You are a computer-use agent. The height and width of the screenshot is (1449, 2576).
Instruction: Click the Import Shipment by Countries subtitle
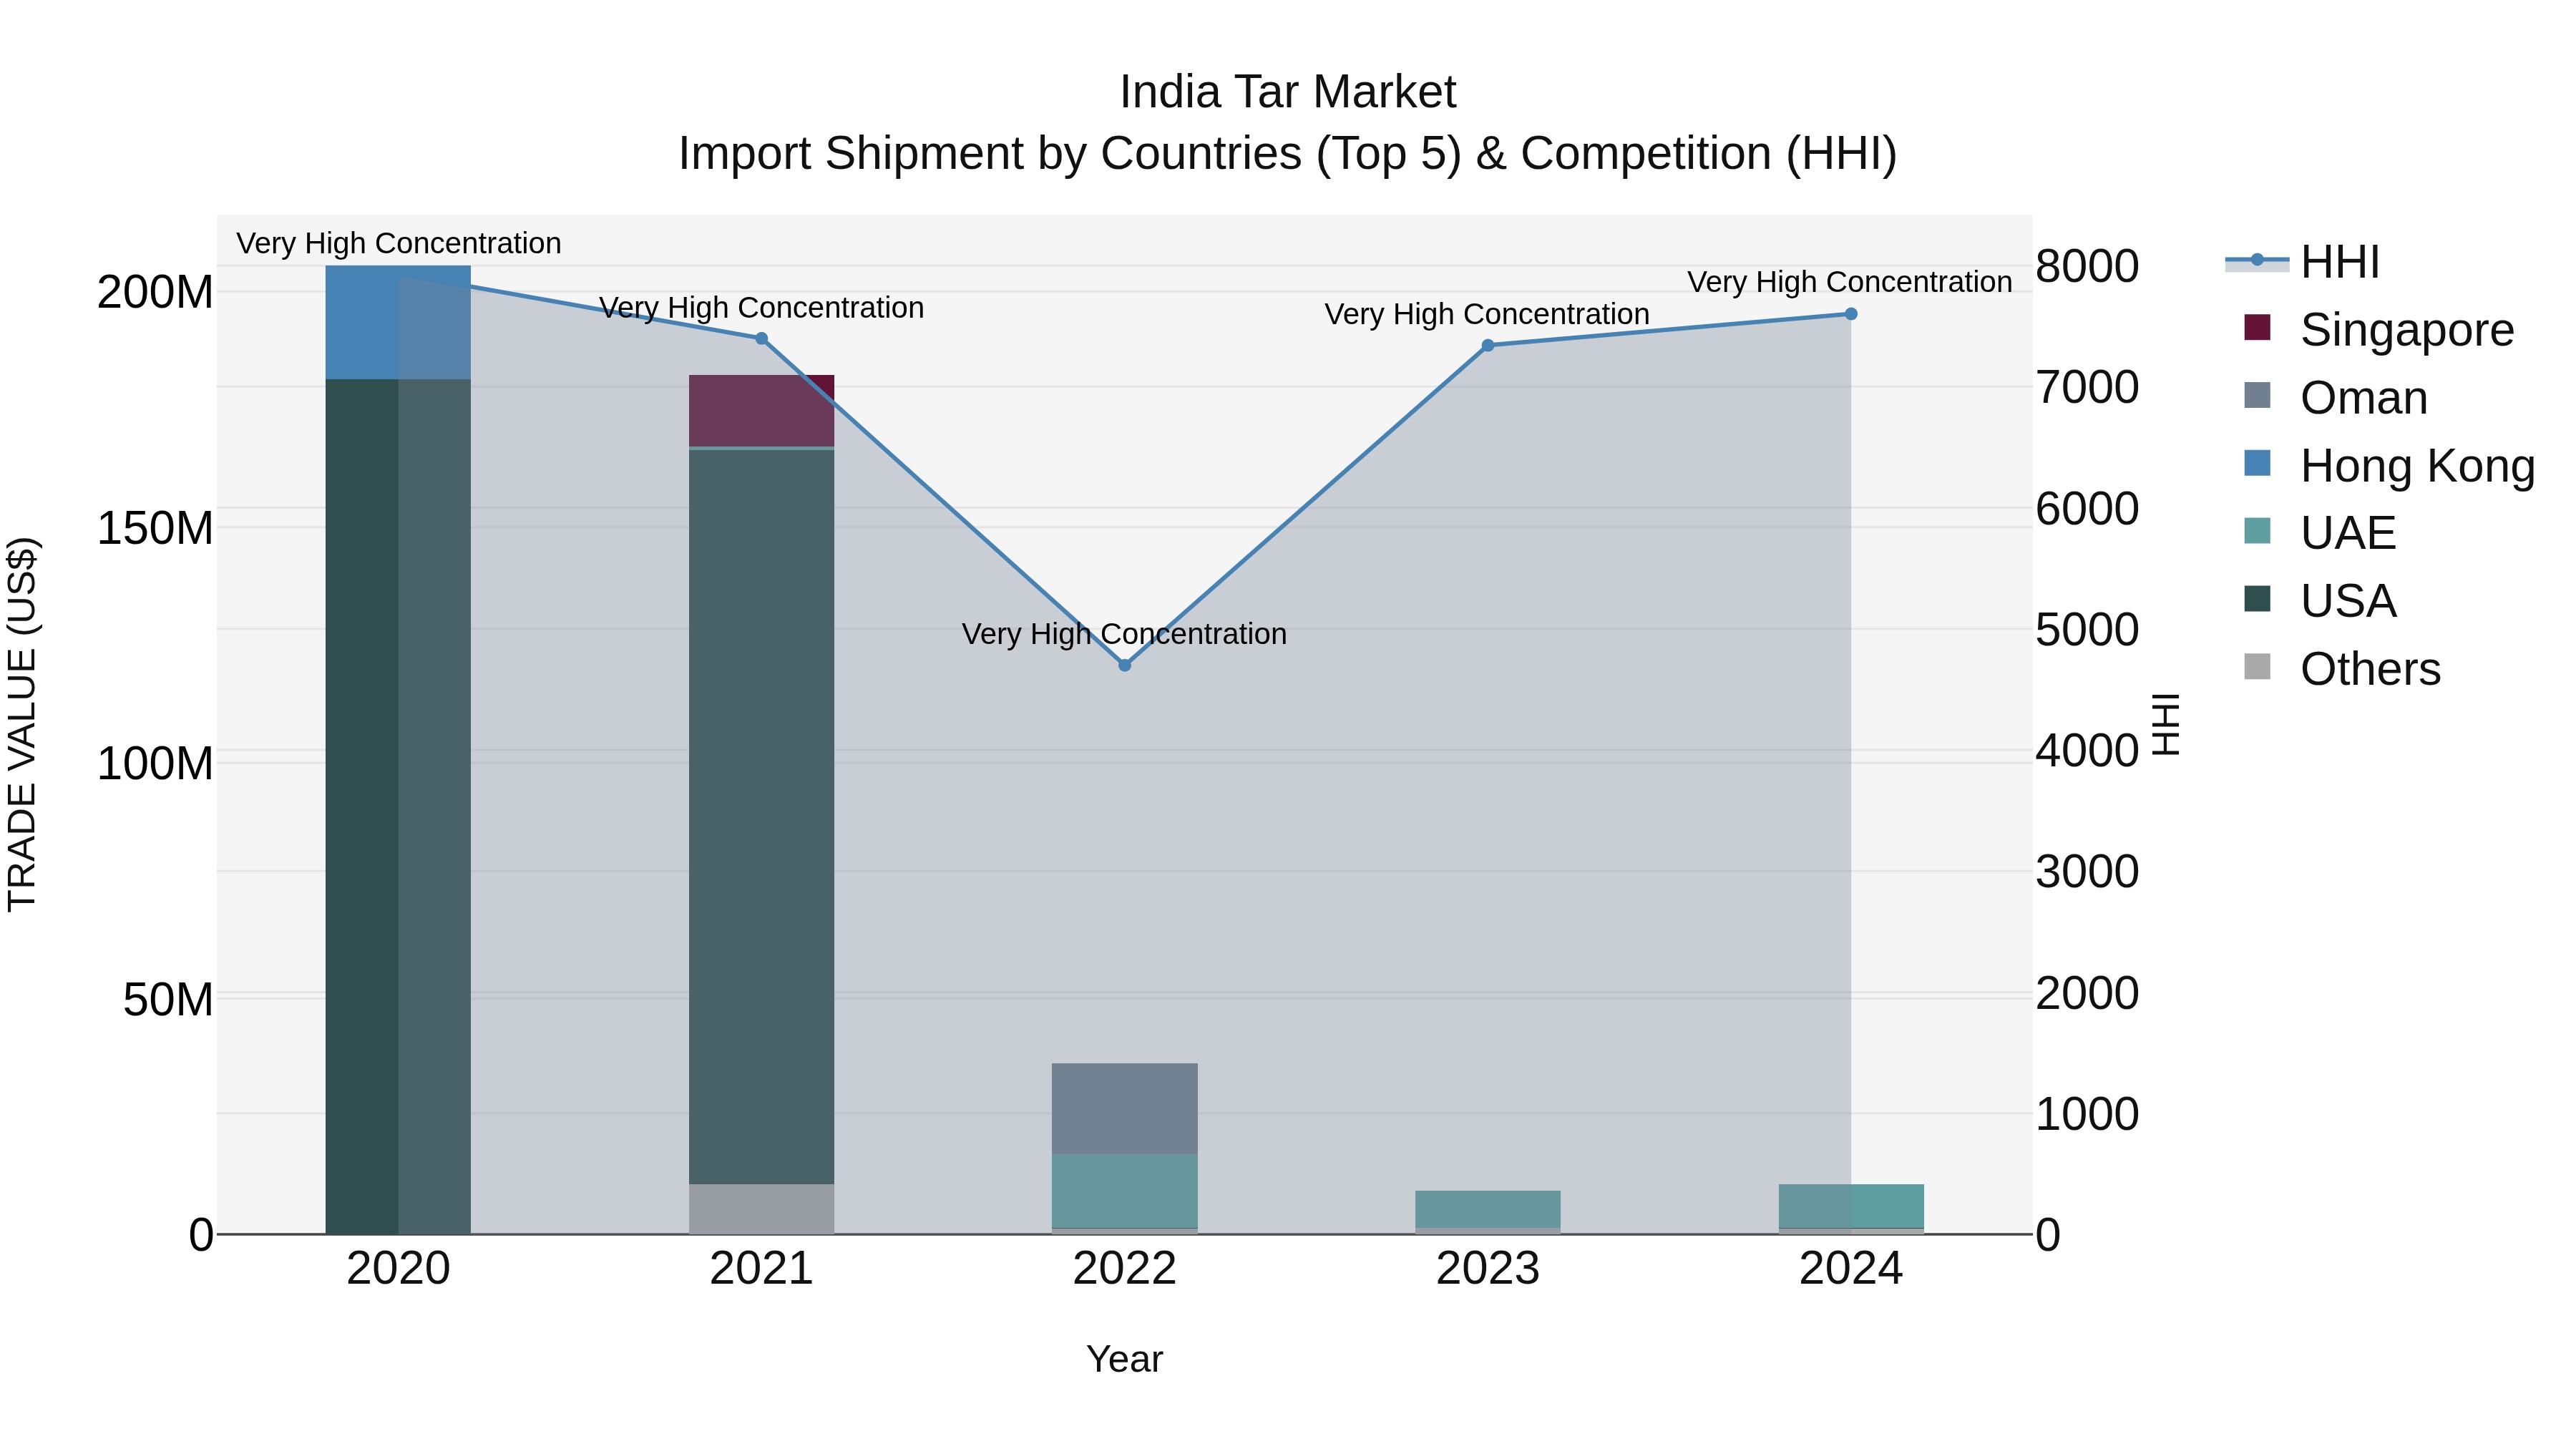pyautogui.click(x=1288, y=154)
